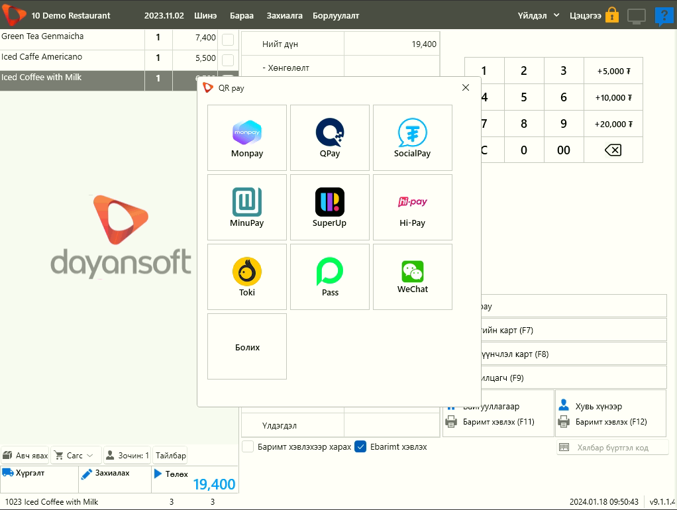Select Iced Coffee with Milk order row
Screen dimensions: 677x510
pos(99,80)
